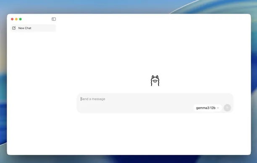This screenshot has width=257, height=163.
Task: Click the Send a message placeholder text
Action: click(93, 99)
